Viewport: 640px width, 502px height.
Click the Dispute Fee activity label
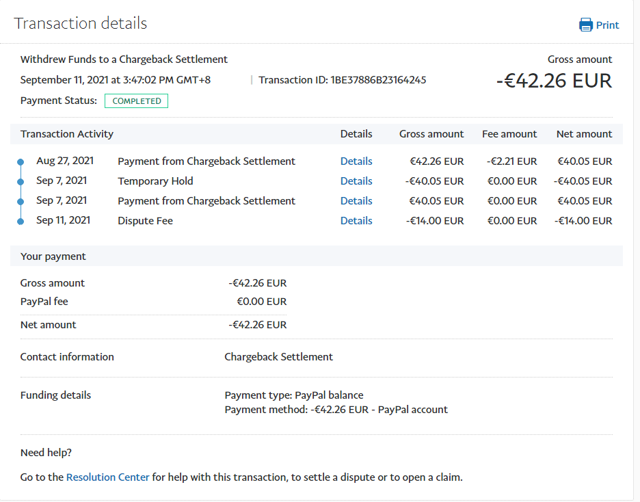145,221
